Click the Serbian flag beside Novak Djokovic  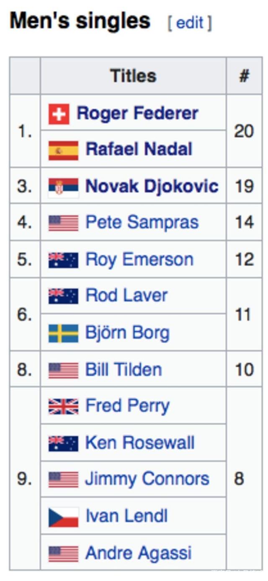(x=63, y=187)
